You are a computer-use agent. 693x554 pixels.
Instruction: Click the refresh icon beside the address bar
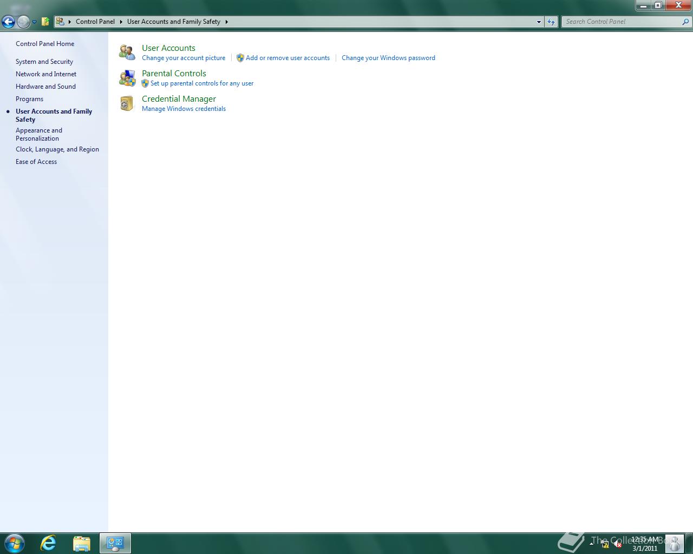(x=551, y=22)
